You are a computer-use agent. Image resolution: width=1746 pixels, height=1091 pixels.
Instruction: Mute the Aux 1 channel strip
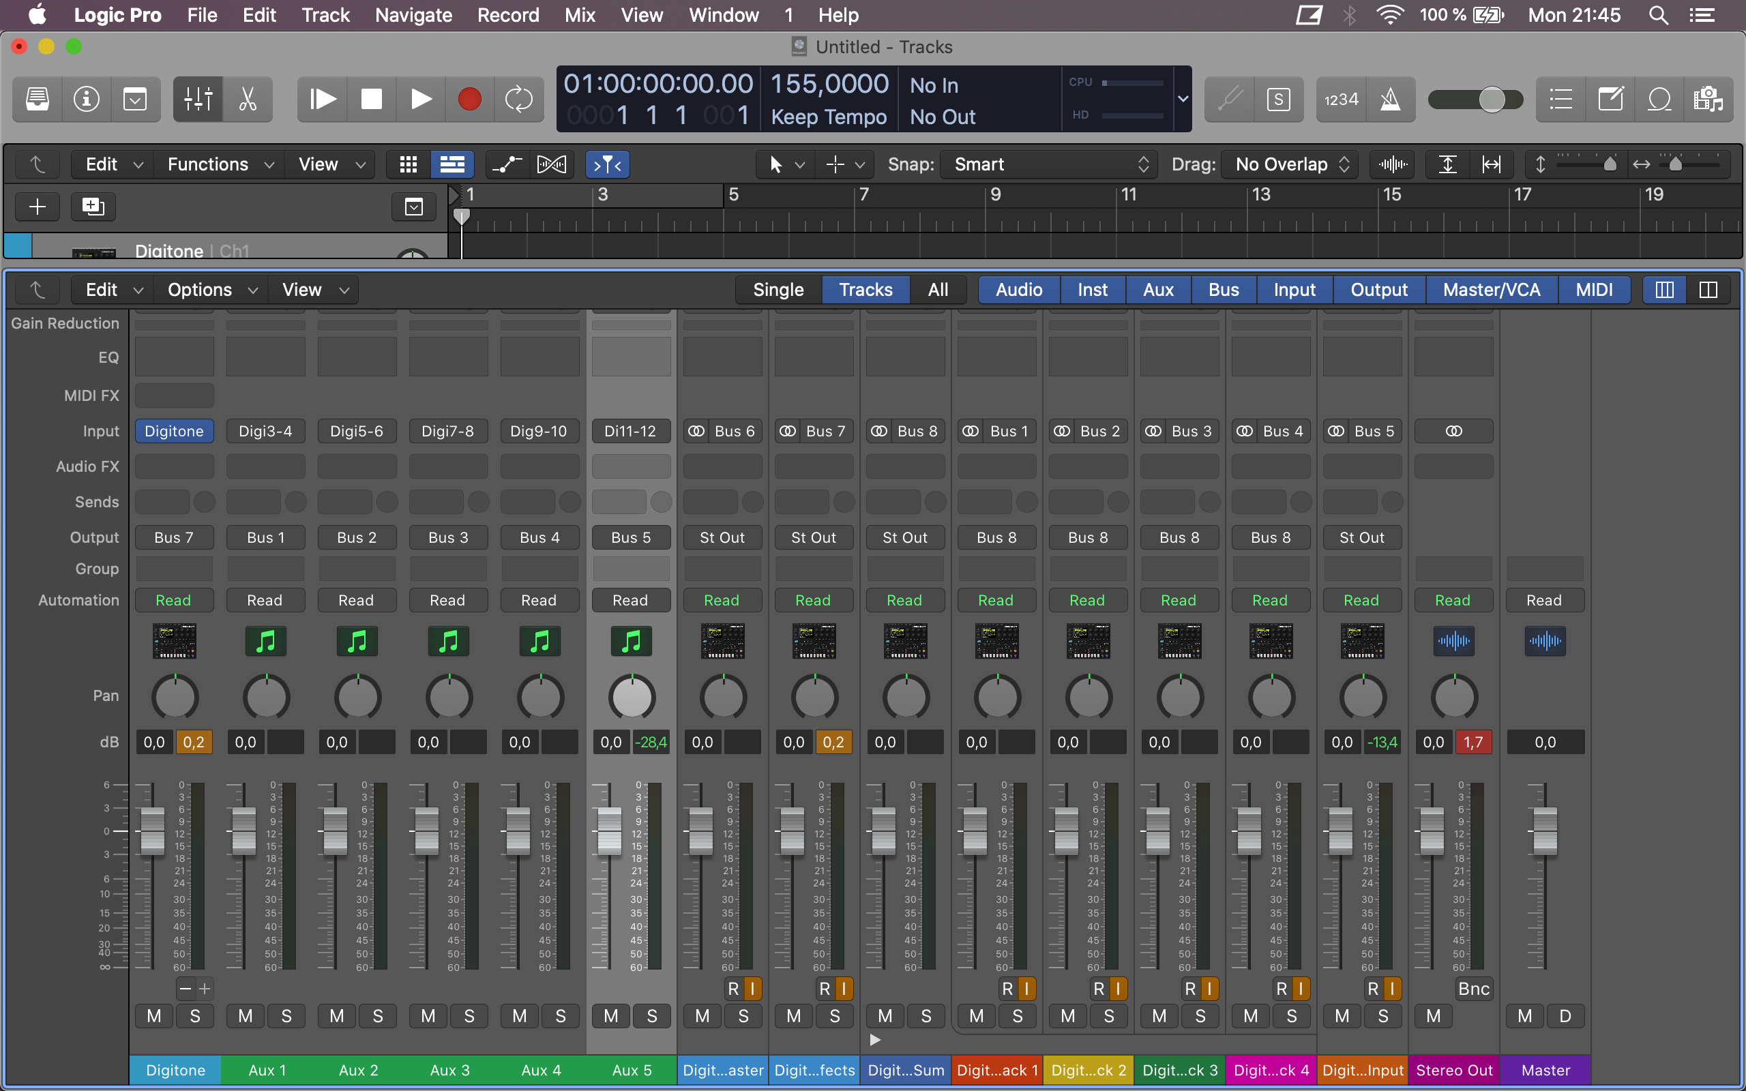[246, 1016]
